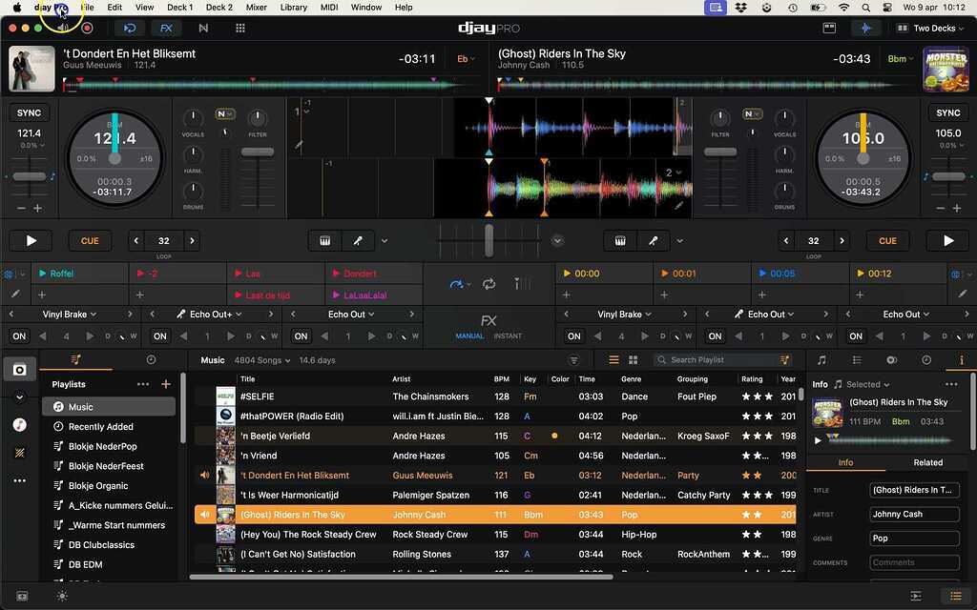The width and height of the screenshot is (977, 610).
Task: Toggle Neural Mix on the left filter section
Action: [224, 112]
